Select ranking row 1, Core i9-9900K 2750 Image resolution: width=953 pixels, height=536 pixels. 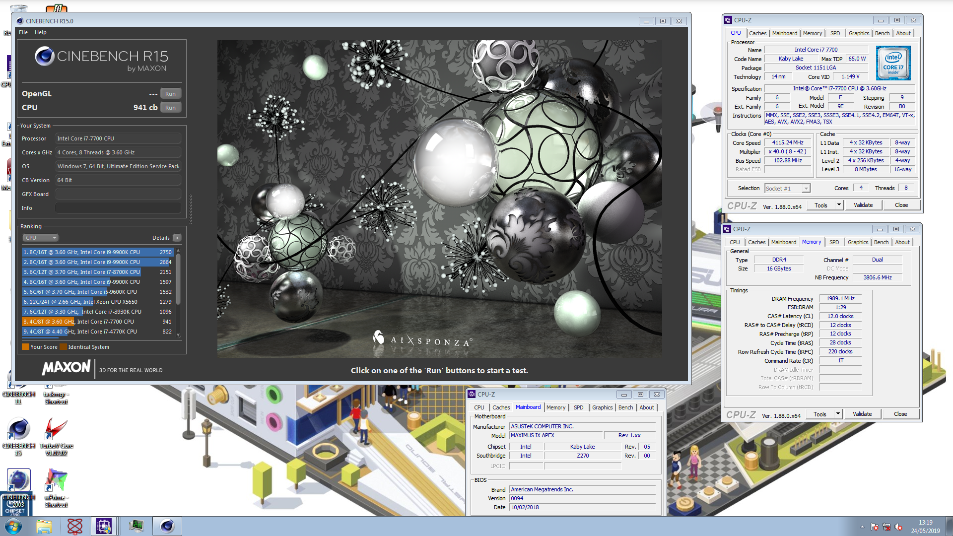(98, 252)
